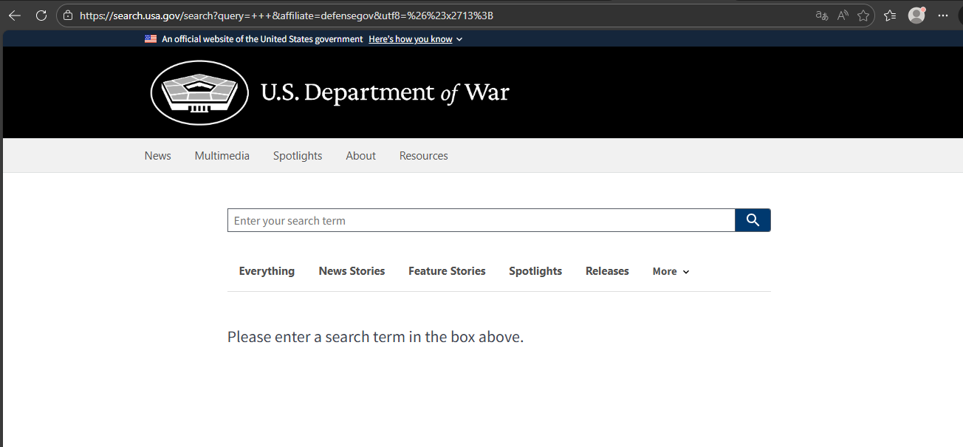Open the Spotlights navigation menu
This screenshot has height=447, width=963.
click(x=298, y=156)
